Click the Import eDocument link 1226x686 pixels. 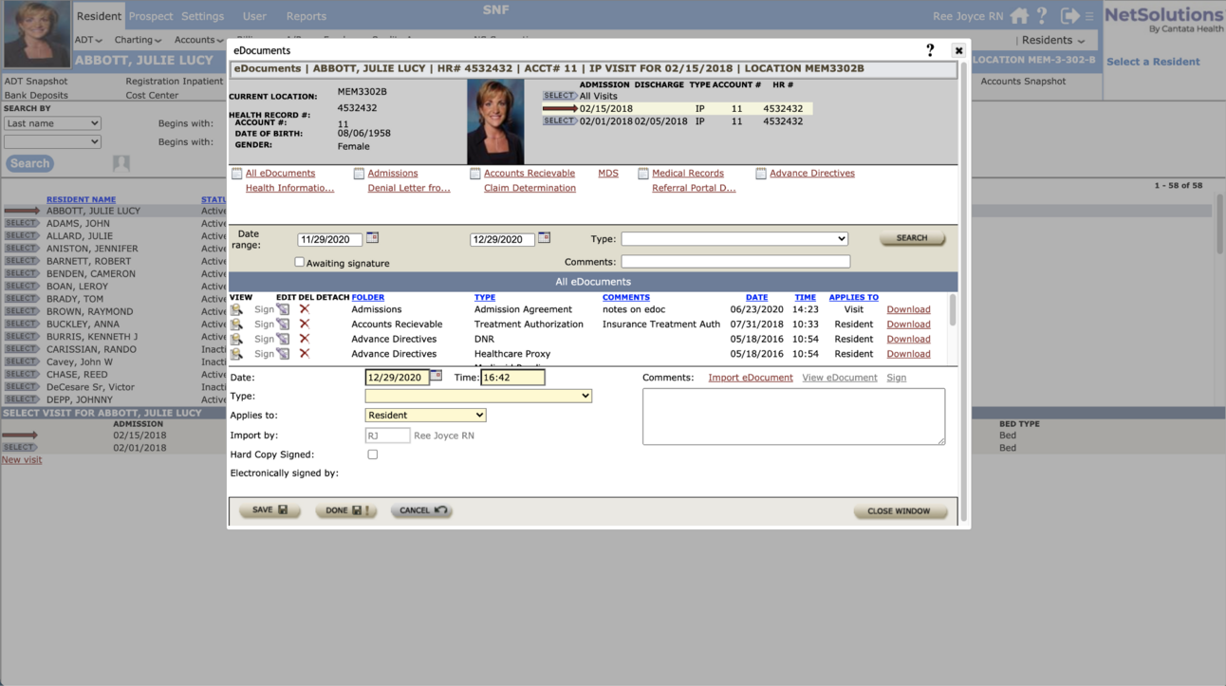[x=750, y=378]
